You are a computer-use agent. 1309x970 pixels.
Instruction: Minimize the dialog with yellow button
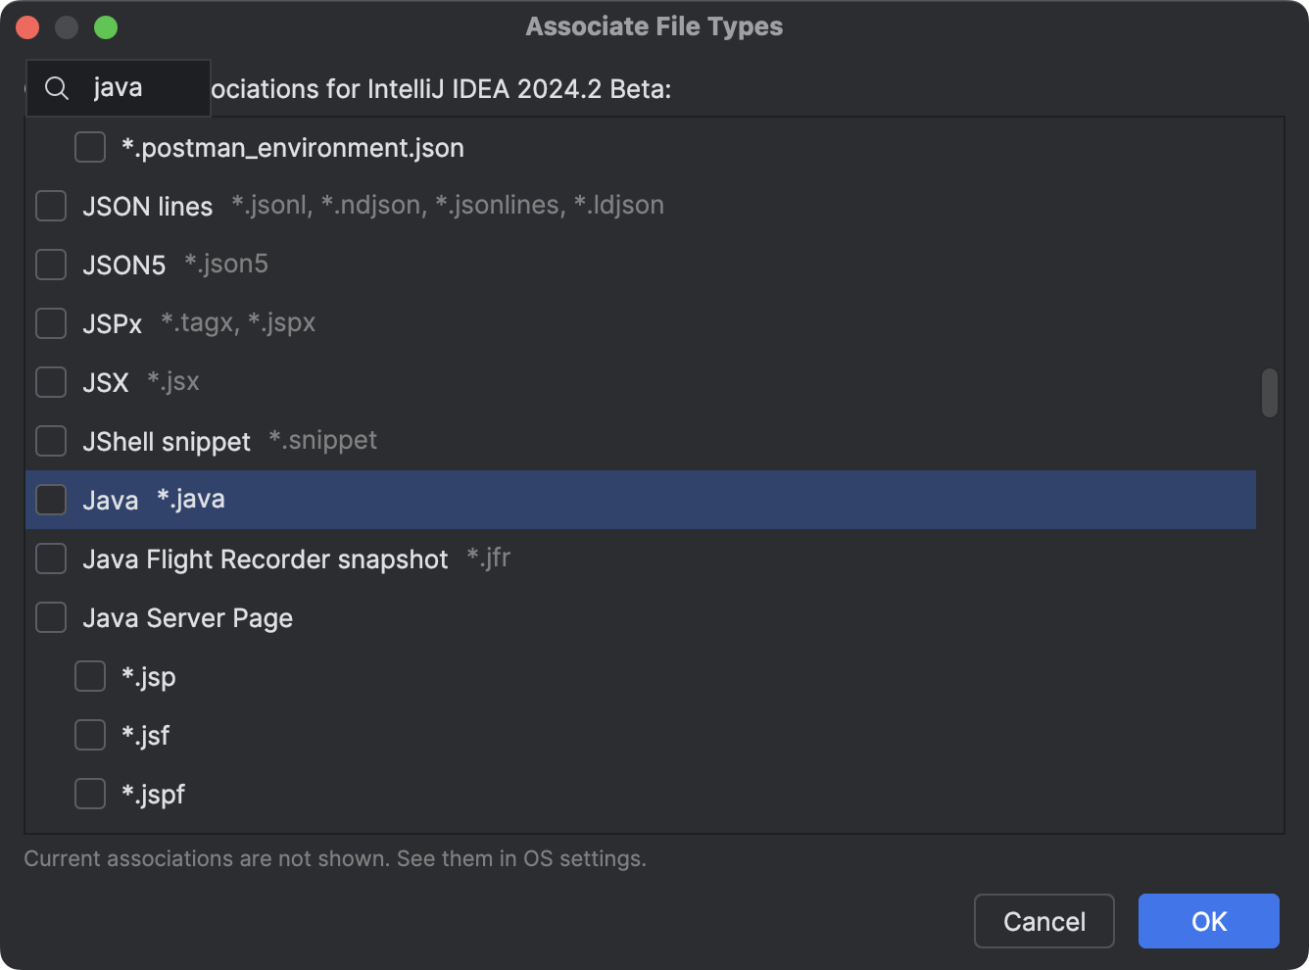pyautogui.click(x=66, y=27)
